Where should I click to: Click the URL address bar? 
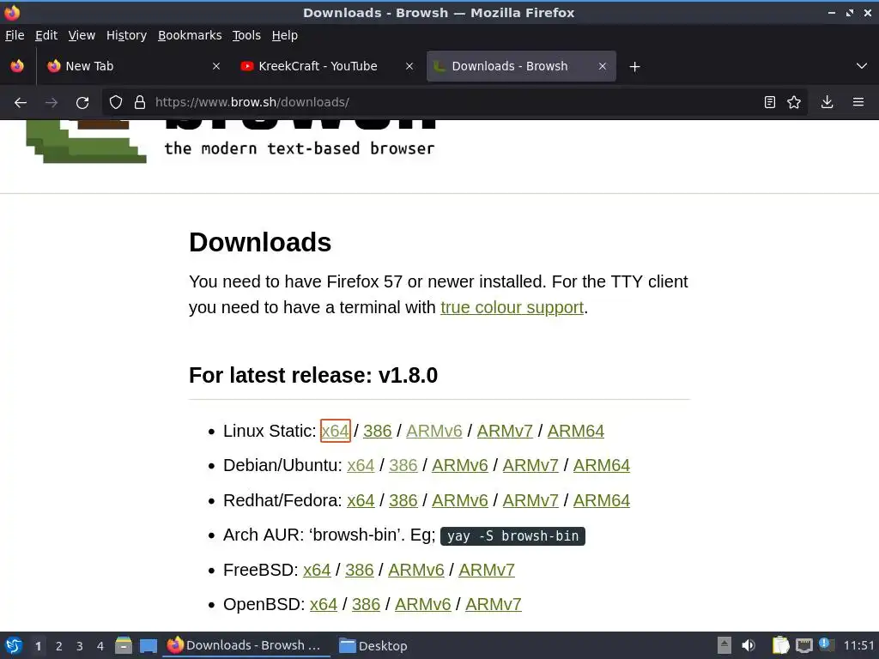tap(454, 102)
